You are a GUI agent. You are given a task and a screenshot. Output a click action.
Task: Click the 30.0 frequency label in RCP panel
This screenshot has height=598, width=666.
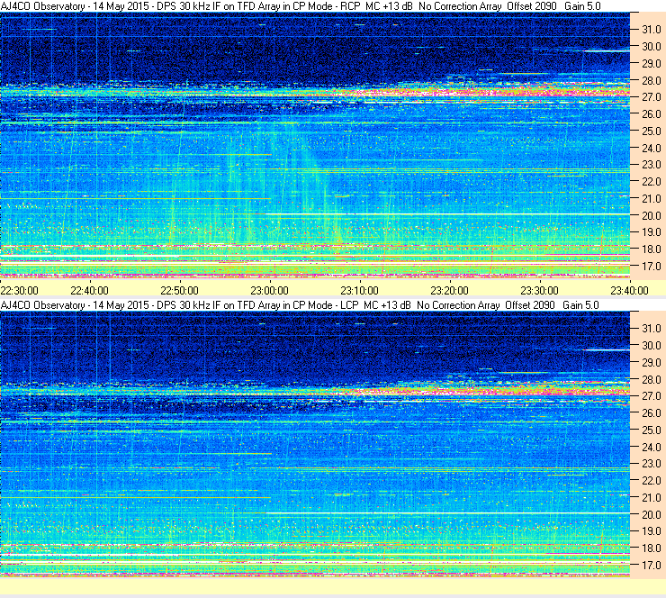pyautogui.click(x=651, y=46)
